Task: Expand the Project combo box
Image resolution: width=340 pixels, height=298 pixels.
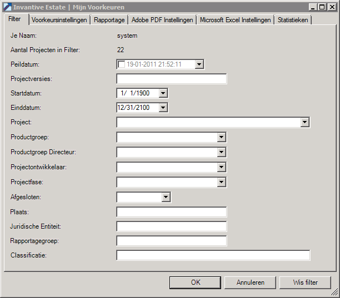Action: click(304, 122)
